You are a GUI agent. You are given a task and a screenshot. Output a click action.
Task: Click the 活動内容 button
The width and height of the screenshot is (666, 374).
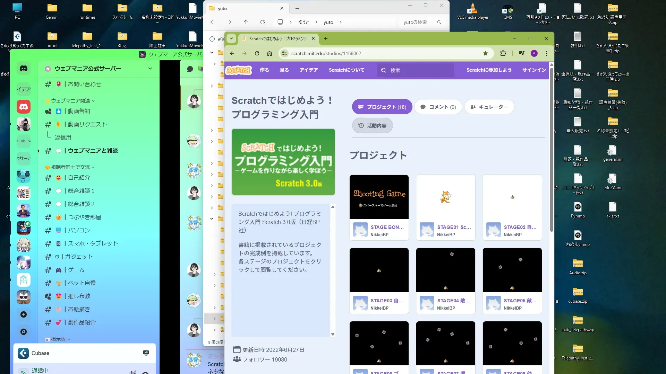(373, 126)
